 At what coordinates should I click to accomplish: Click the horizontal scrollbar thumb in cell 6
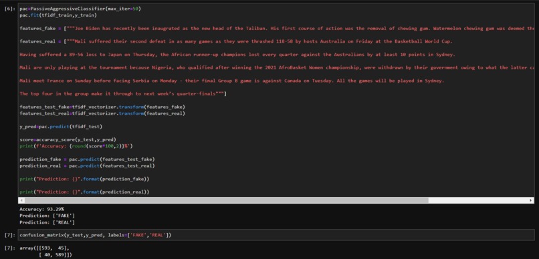tap(227, 200)
